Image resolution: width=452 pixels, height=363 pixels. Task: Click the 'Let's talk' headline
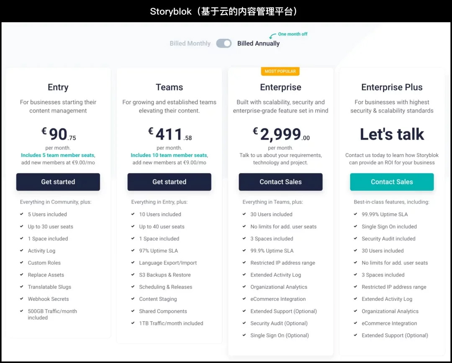point(392,134)
